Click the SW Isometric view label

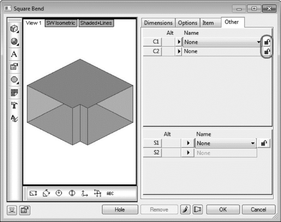tap(61, 23)
